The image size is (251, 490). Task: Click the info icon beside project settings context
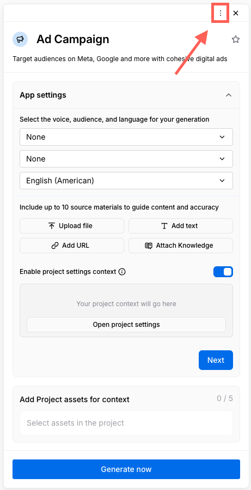point(122,272)
